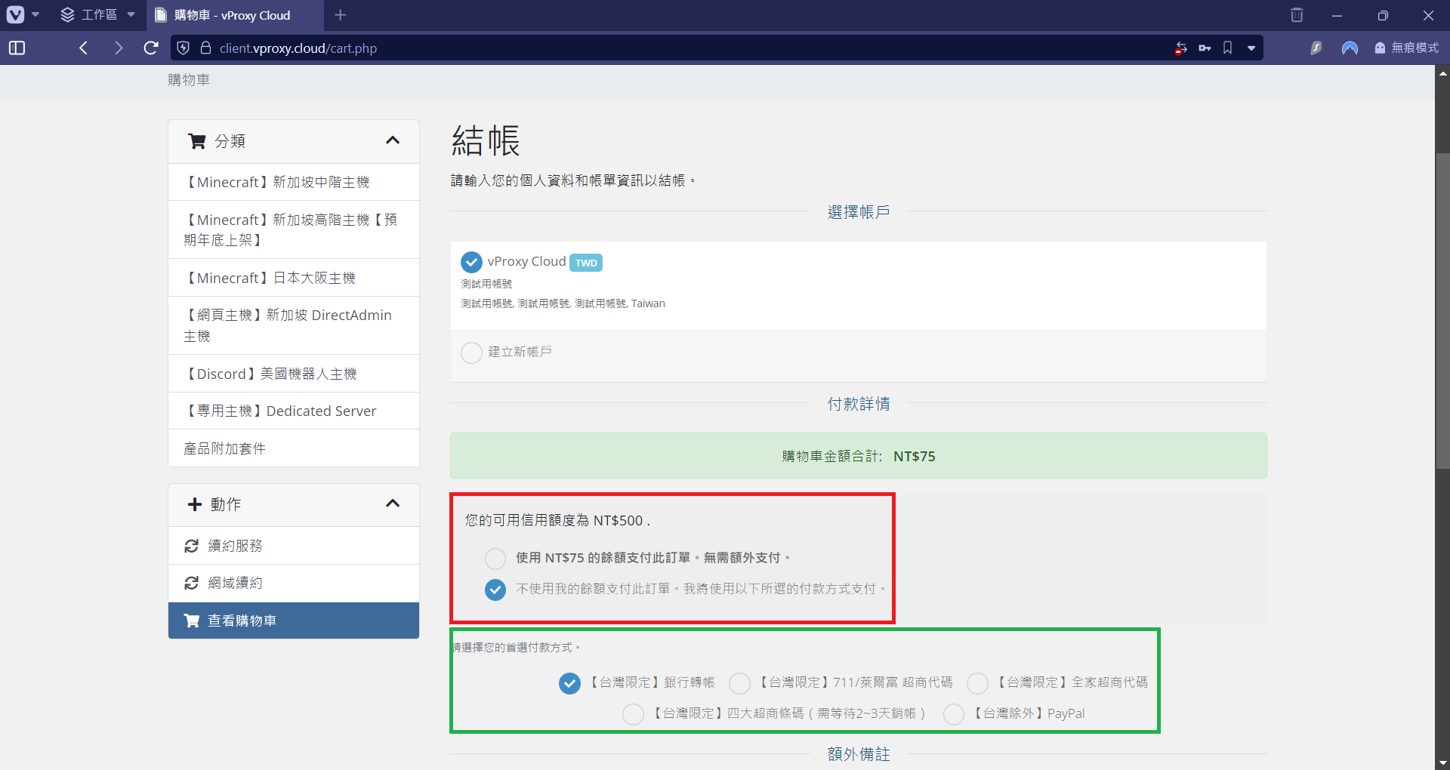1450x770 pixels.
Task: Click the 查看購物車 button
Action: [x=293, y=621]
